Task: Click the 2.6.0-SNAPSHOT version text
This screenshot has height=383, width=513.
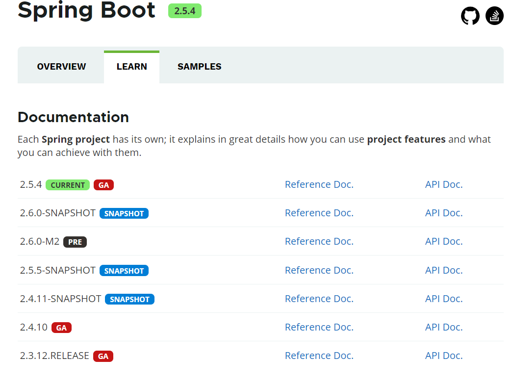Action: pyautogui.click(x=57, y=213)
